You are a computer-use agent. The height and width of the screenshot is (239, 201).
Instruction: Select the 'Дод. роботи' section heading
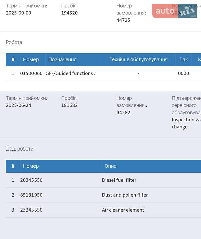coord(20,149)
